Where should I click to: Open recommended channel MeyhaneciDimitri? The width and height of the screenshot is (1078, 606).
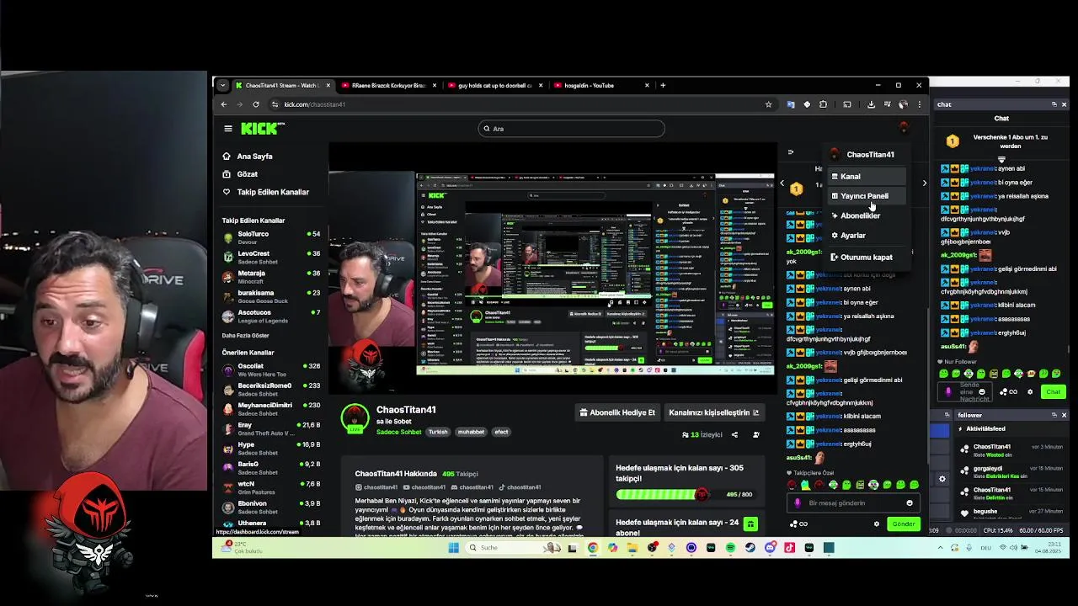(270, 409)
